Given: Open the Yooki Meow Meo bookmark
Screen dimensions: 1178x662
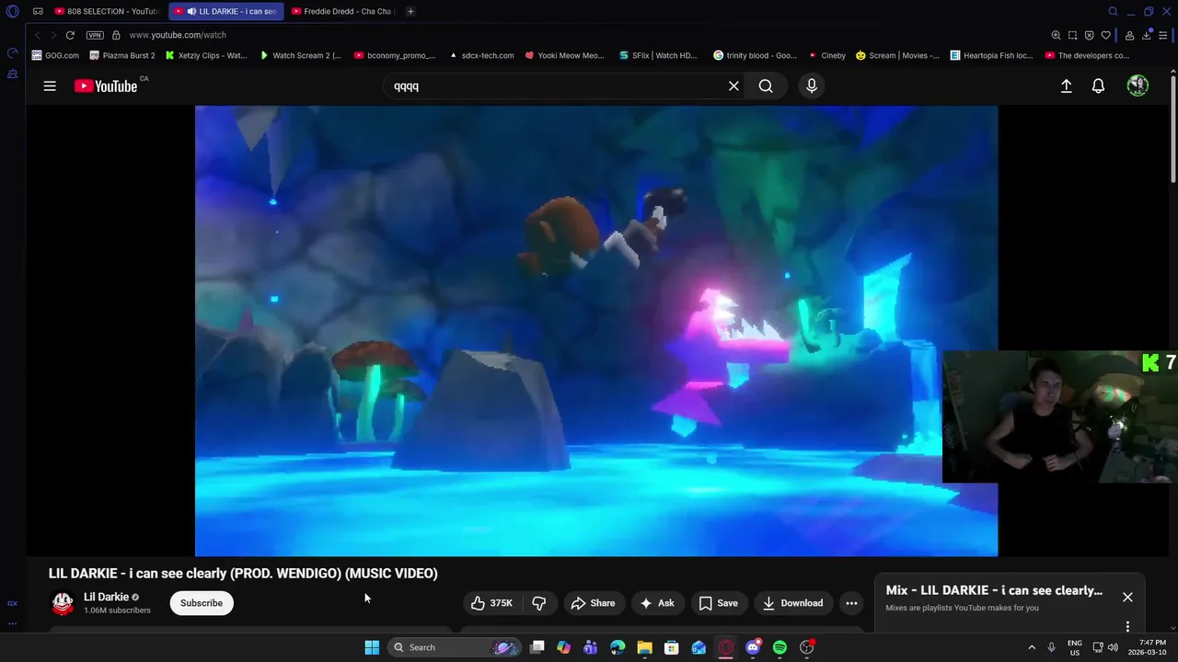Looking at the screenshot, I should (565, 55).
